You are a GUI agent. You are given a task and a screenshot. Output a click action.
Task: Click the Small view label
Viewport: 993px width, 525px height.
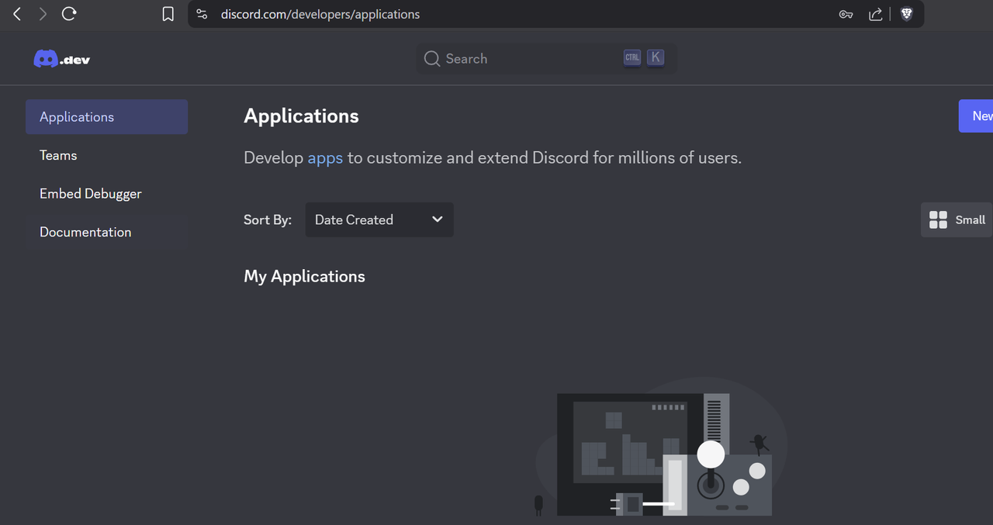coord(971,219)
